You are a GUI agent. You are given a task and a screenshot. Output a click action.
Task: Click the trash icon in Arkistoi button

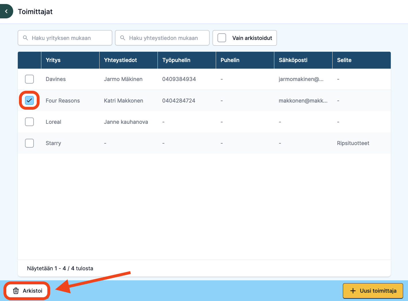(16, 291)
